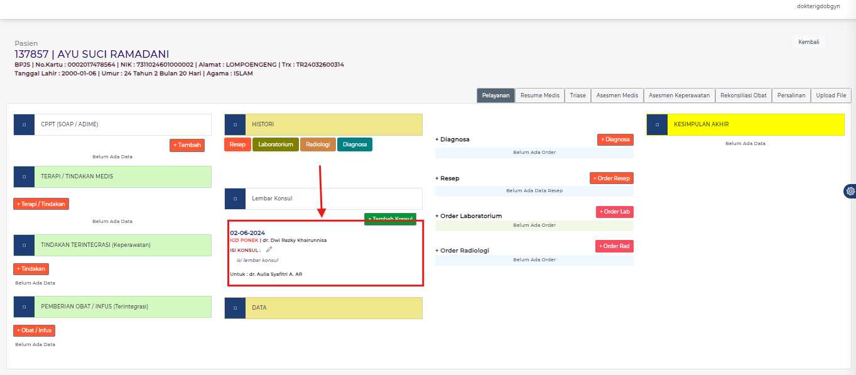Add a new CPPT entry with Tambah
Viewport: 856px width, 375px height.
pos(187,145)
